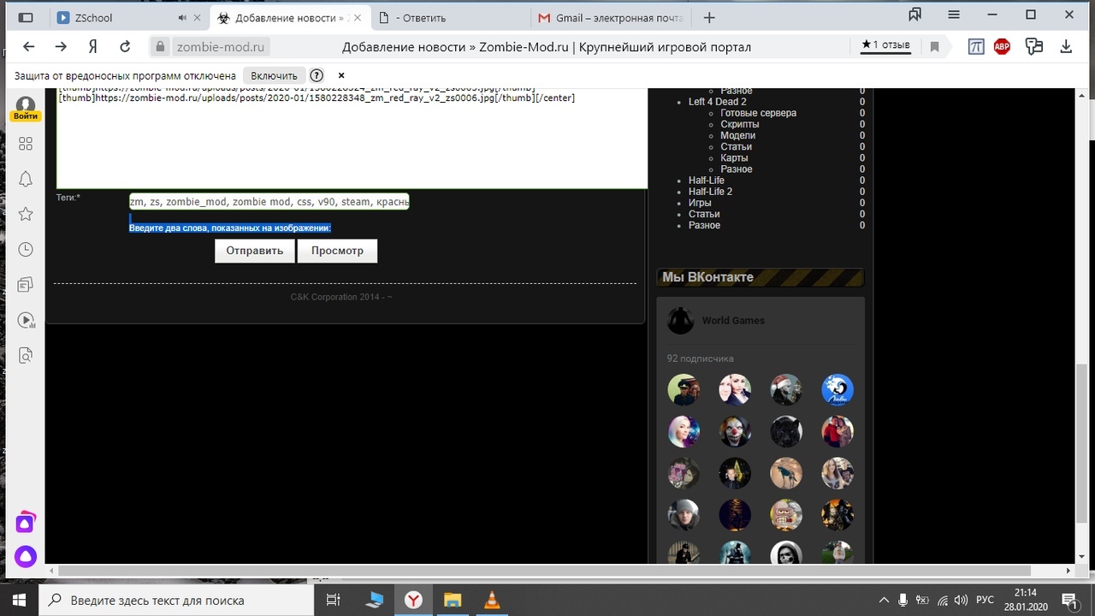Open the Yandex home page button
Viewport: 1095px width, 616px height.
[92, 47]
